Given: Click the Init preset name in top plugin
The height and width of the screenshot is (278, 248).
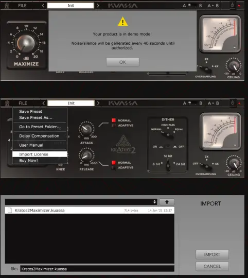Looking at the screenshot, I should (x=70, y=6).
